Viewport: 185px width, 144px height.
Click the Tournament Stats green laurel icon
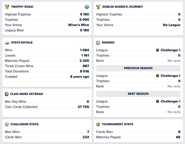98,124
